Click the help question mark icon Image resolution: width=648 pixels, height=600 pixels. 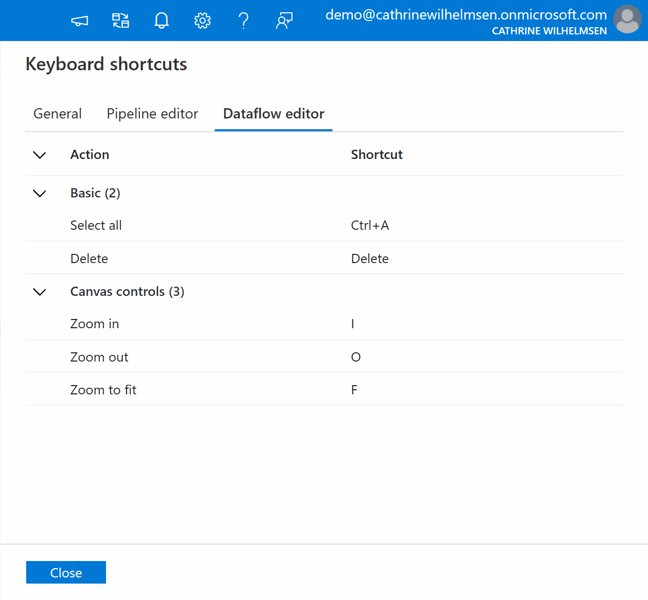click(x=243, y=21)
